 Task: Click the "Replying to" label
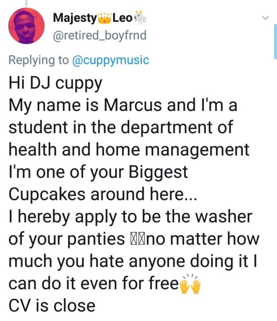(38, 59)
